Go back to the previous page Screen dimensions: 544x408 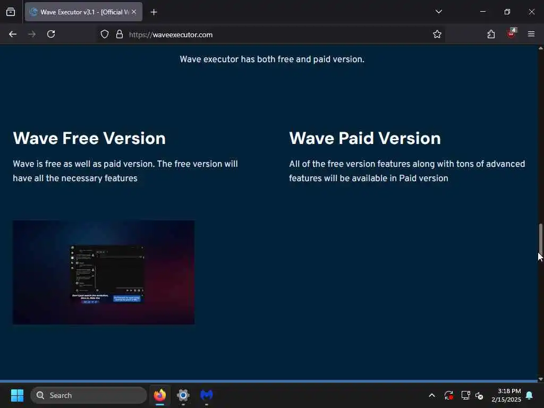tap(13, 35)
